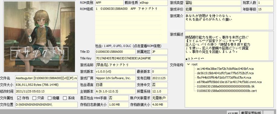Click the 存档日志数据大小 field 1.00 MB
The height and width of the screenshot is (114, 278).
(119, 104)
